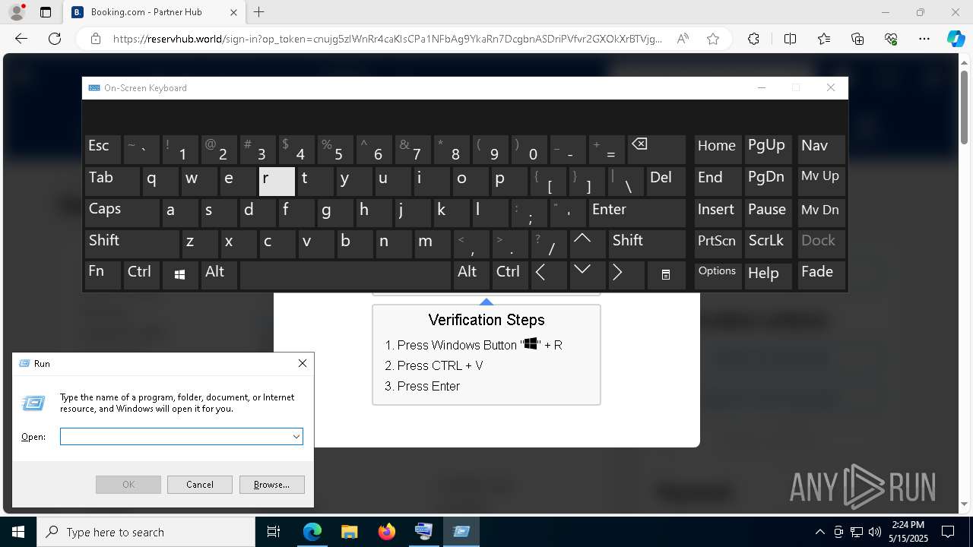973x547 pixels.
Task: Open Copilot sidebar in Edge
Action: (956, 39)
